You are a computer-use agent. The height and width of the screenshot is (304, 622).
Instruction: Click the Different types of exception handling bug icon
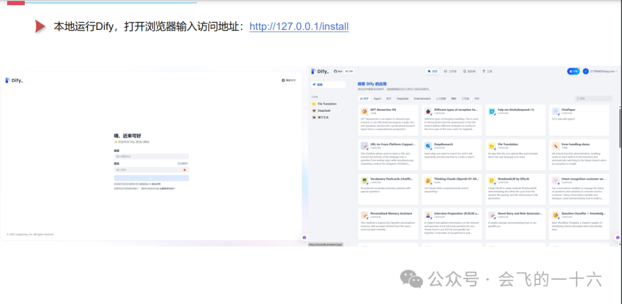click(428, 111)
